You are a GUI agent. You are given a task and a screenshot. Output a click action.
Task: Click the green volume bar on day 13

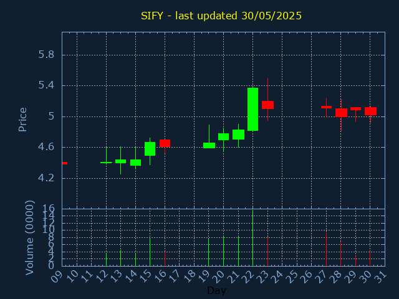pos(120,258)
